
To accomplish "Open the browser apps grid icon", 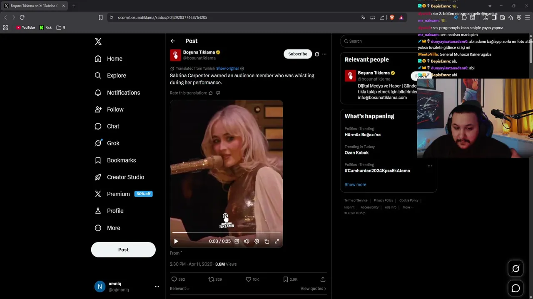I will tap(5, 27).
